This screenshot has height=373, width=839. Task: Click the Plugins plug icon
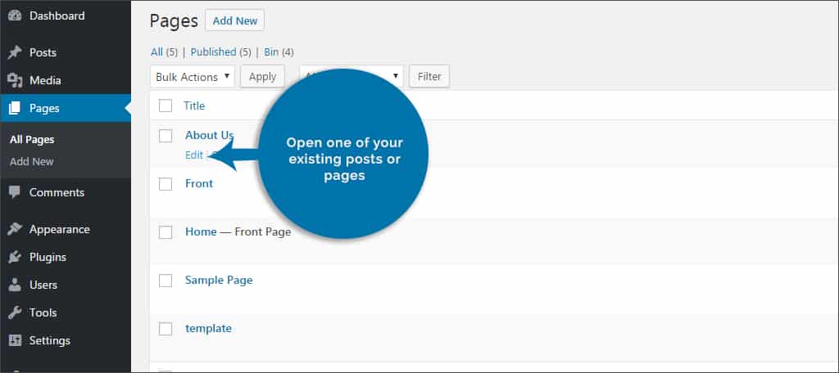click(15, 257)
